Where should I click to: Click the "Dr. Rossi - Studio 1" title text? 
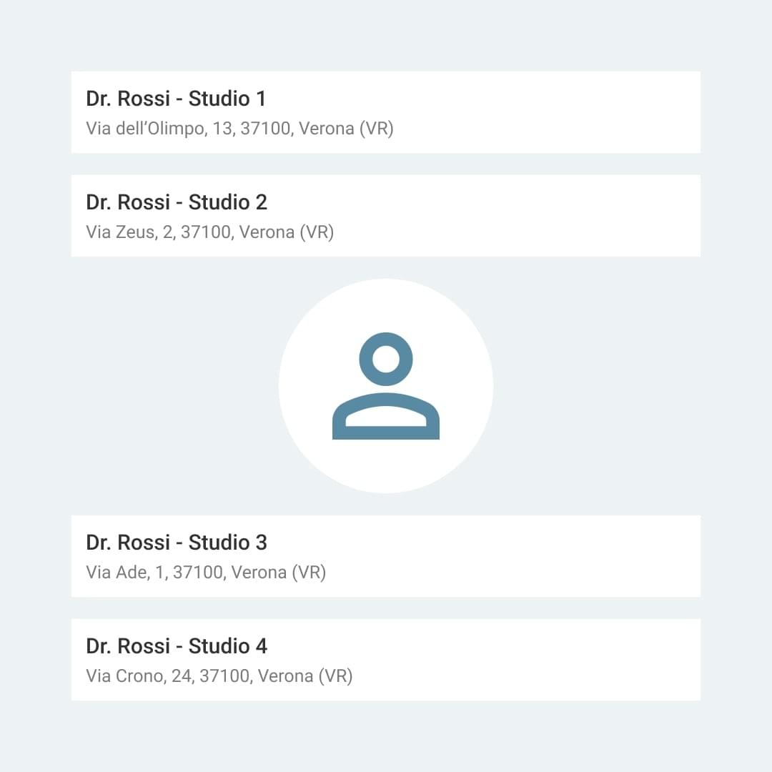[x=176, y=99]
